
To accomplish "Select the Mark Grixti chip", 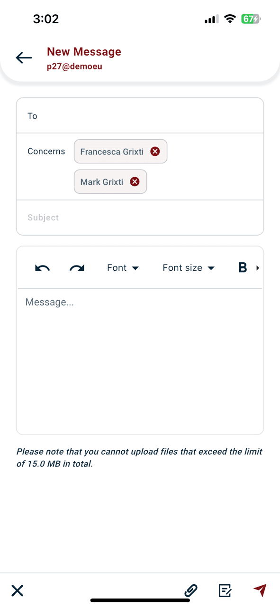I will pyautogui.click(x=110, y=182).
